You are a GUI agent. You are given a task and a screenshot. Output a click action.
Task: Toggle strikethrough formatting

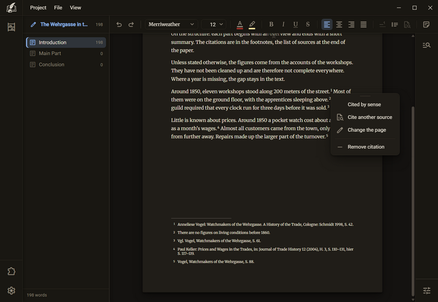point(308,24)
